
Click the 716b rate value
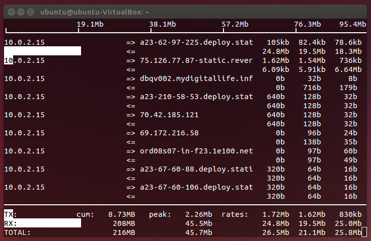(312, 88)
